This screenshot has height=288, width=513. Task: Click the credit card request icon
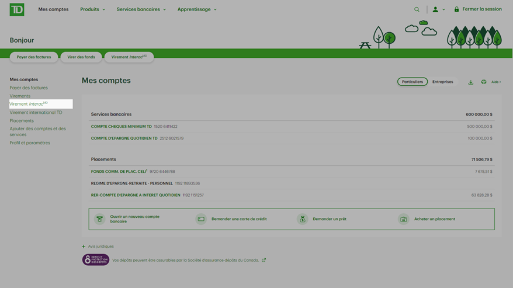tap(201, 219)
